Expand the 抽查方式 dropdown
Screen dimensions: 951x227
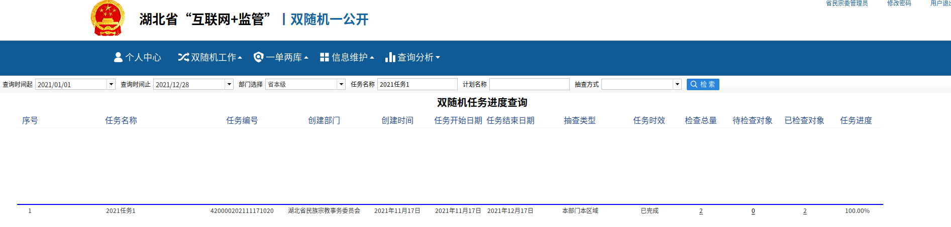coord(677,84)
